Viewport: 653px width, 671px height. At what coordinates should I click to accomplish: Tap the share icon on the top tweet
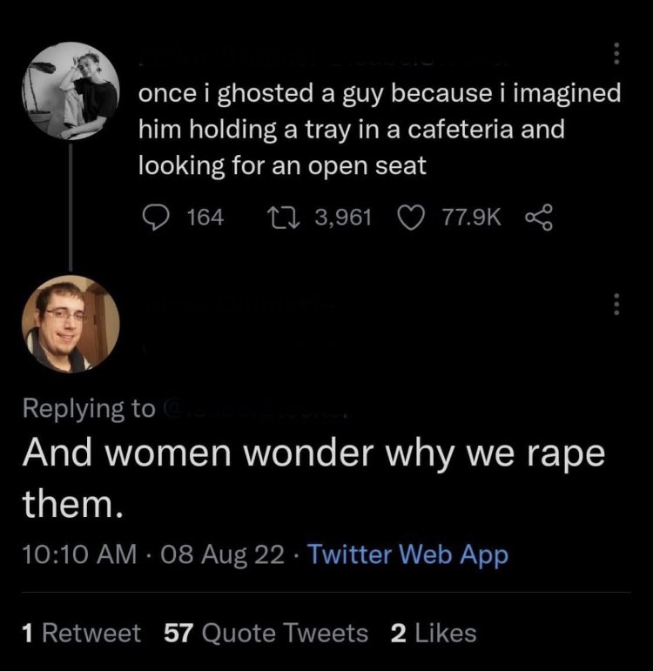tap(539, 218)
